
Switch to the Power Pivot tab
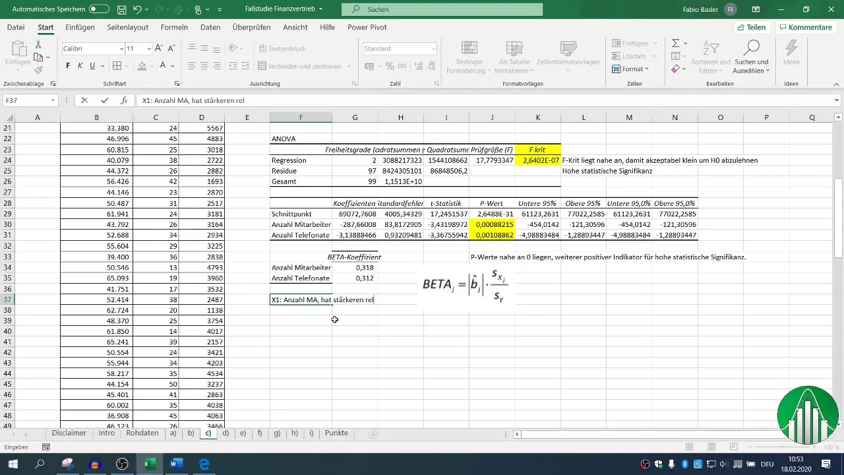pos(367,27)
